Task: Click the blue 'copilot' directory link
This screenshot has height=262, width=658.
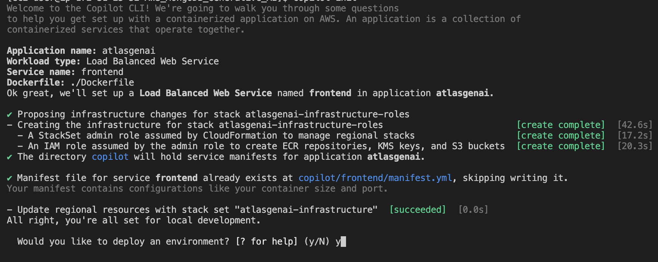Action: (x=110, y=157)
